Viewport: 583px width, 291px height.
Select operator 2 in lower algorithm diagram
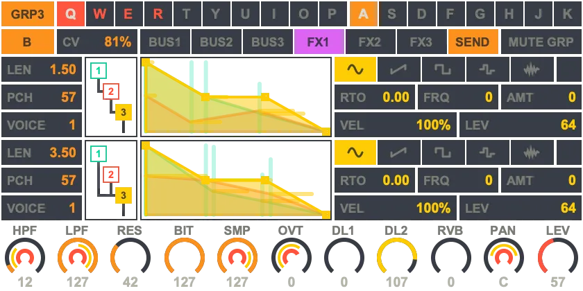tap(111, 175)
